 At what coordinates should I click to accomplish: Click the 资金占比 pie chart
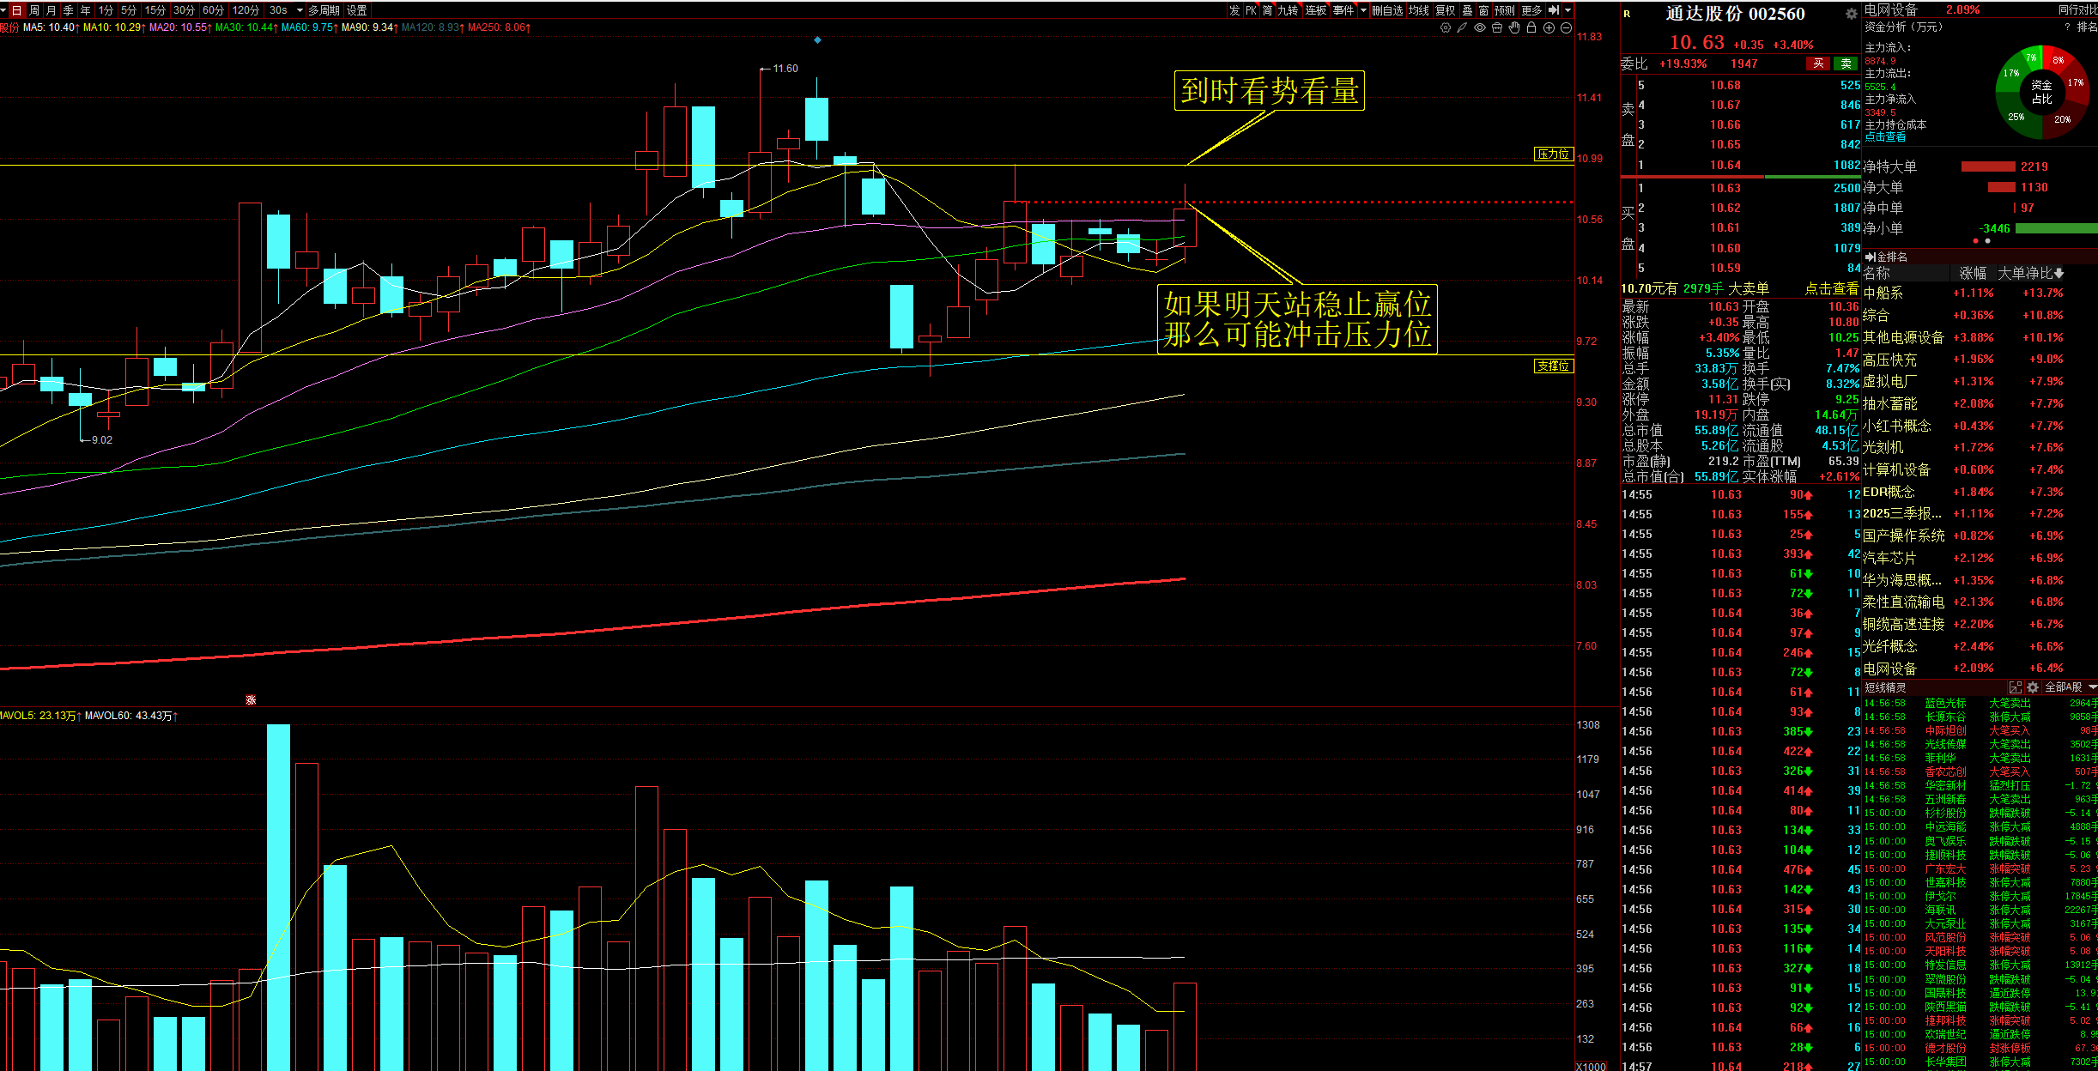point(2041,92)
